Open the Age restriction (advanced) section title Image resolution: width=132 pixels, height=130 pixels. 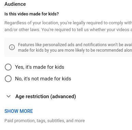click(x=46, y=96)
